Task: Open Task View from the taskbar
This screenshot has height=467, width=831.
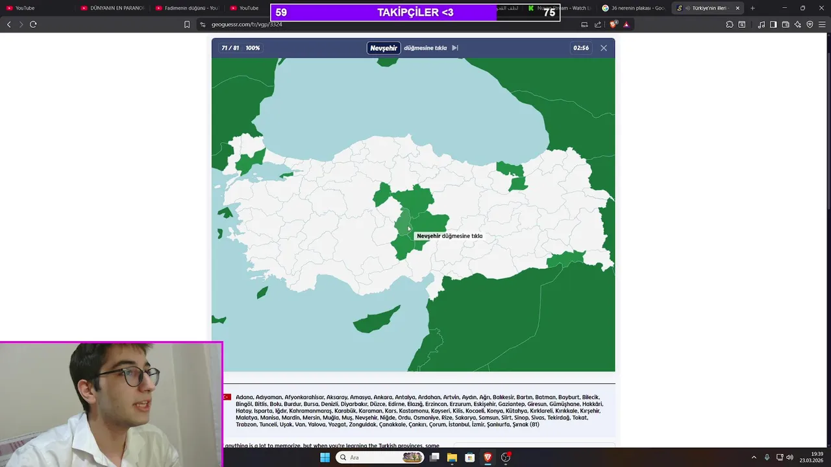Action: coord(434,457)
